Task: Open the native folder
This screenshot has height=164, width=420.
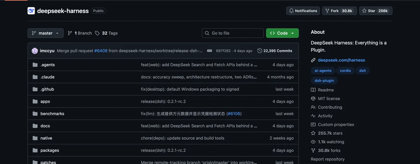Action: tap(46, 138)
